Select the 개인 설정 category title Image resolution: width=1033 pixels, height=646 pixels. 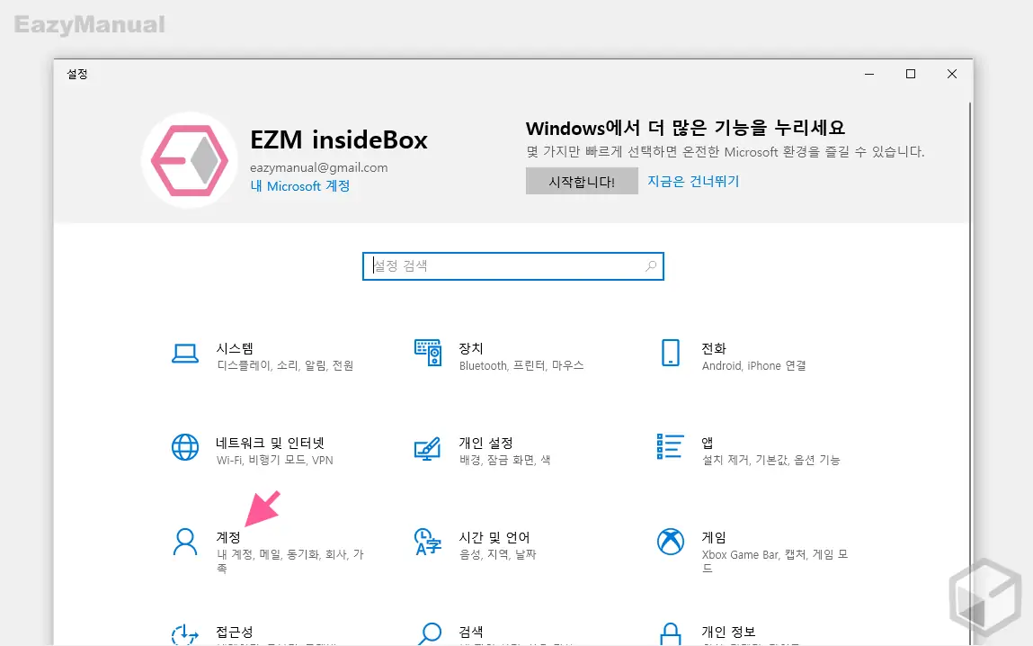point(485,443)
